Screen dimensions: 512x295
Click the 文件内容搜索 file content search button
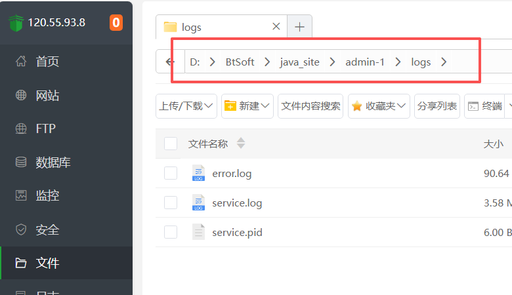point(310,106)
